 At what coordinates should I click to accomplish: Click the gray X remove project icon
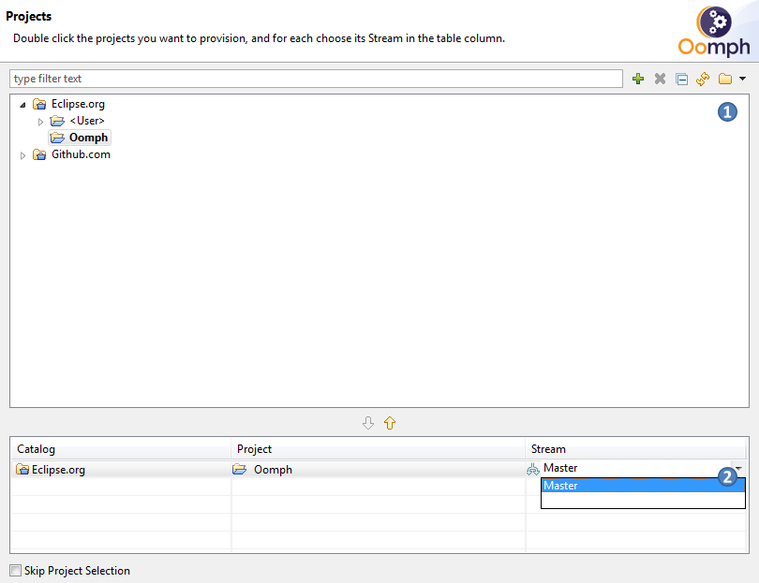[x=660, y=80]
